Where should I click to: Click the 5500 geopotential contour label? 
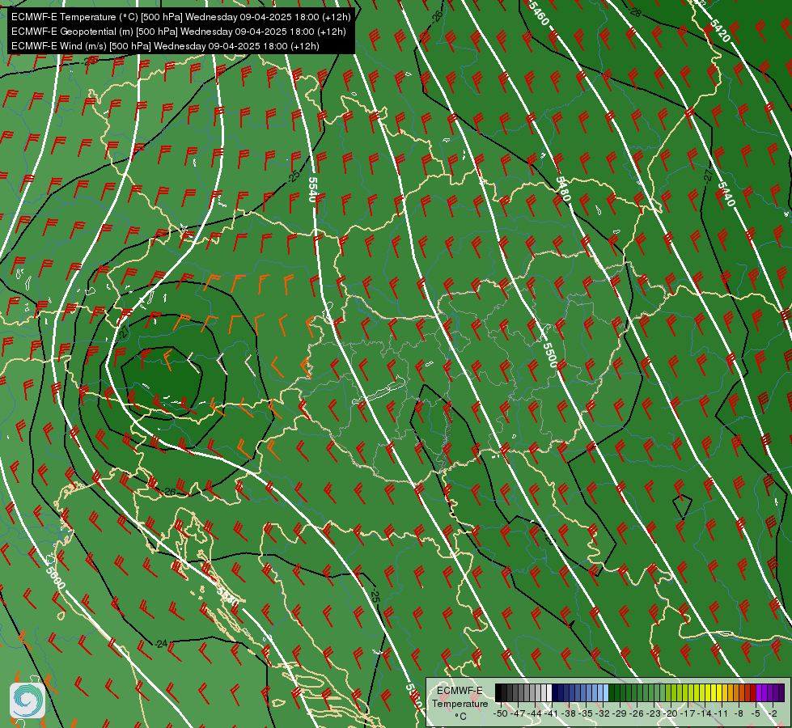tap(549, 354)
